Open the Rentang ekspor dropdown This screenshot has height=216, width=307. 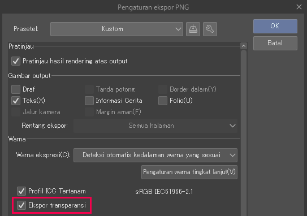155,126
